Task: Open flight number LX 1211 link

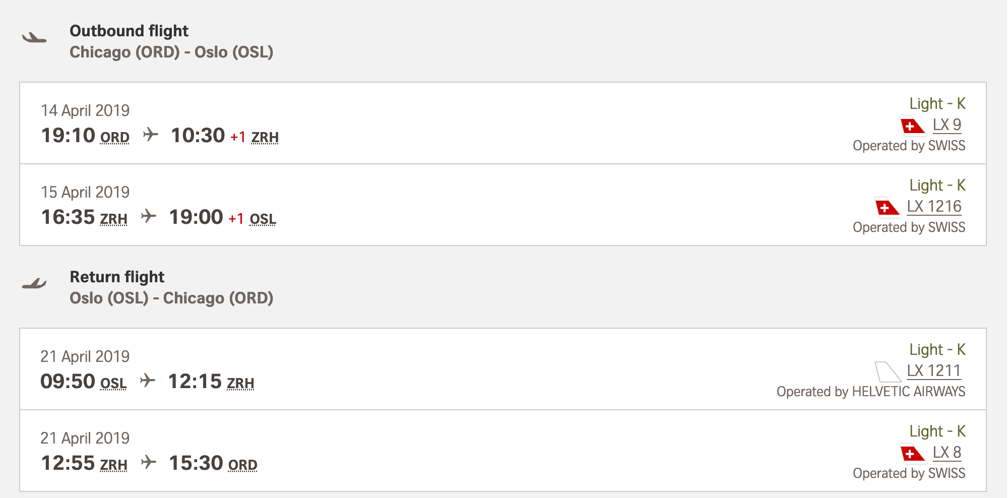Action: (934, 370)
